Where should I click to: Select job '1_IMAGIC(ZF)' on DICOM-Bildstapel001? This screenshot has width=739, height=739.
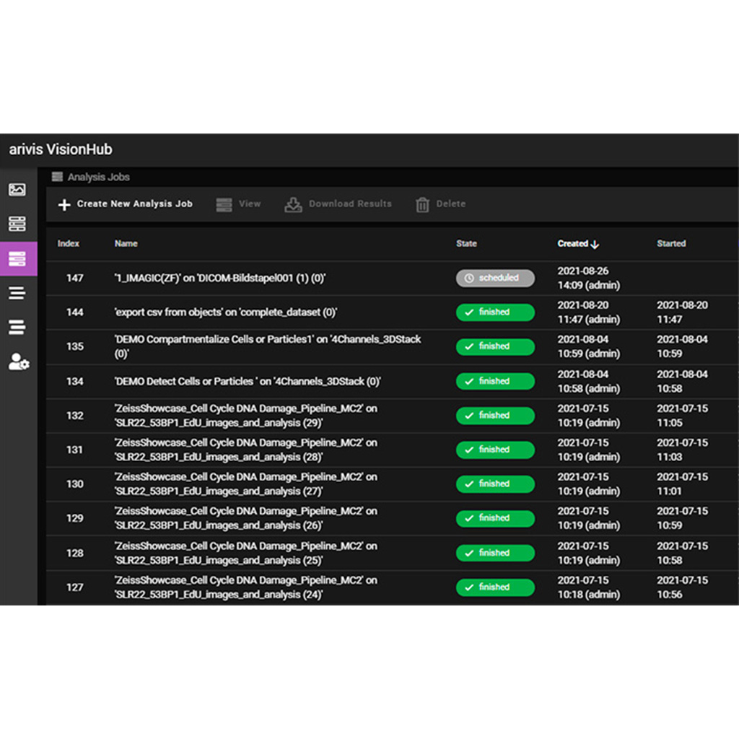220,278
